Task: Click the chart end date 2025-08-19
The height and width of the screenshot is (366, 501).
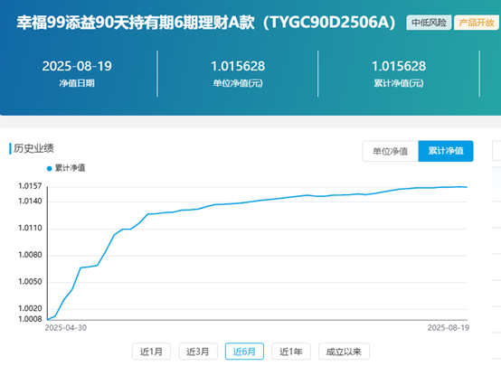Action: [449, 328]
